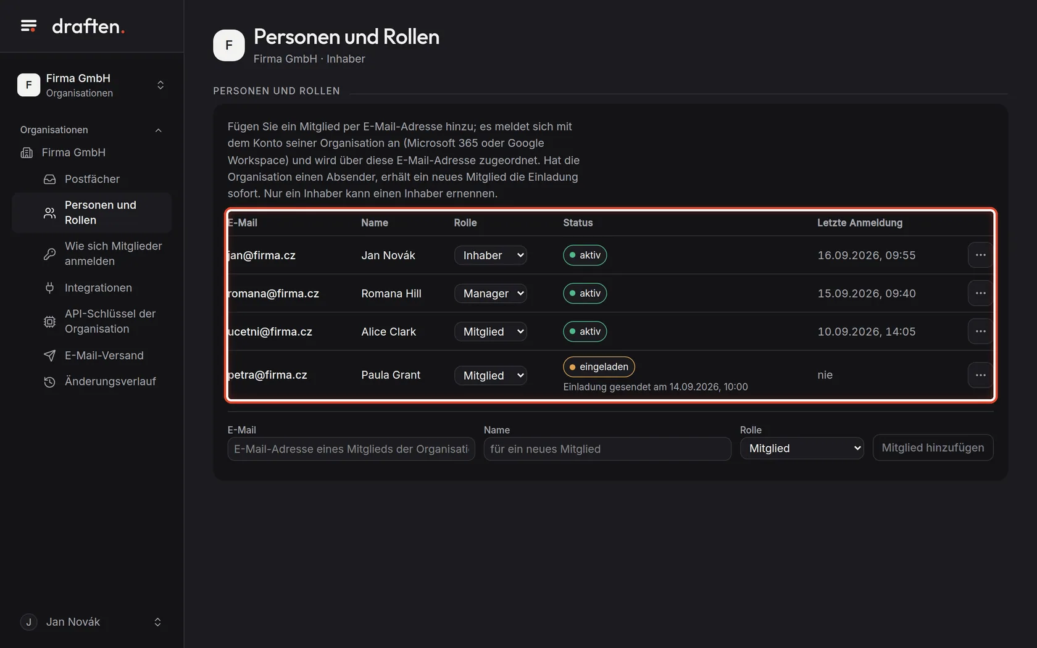
Task: Click the email jan@firma.cz
Action: coord(262,255)
